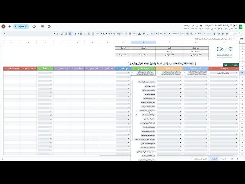Screen dimensions: 245x184
Task: Format as percent with % button
Action: [196, 33]
